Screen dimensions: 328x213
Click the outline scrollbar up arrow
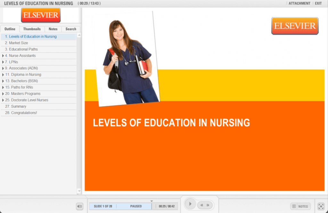point(79,35)
